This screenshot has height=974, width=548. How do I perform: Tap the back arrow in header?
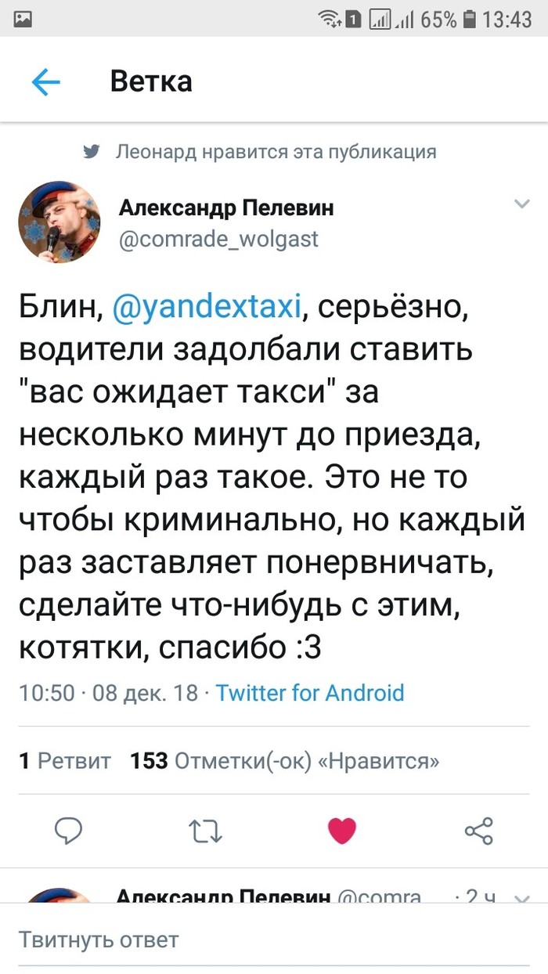[x=45, y=81]
